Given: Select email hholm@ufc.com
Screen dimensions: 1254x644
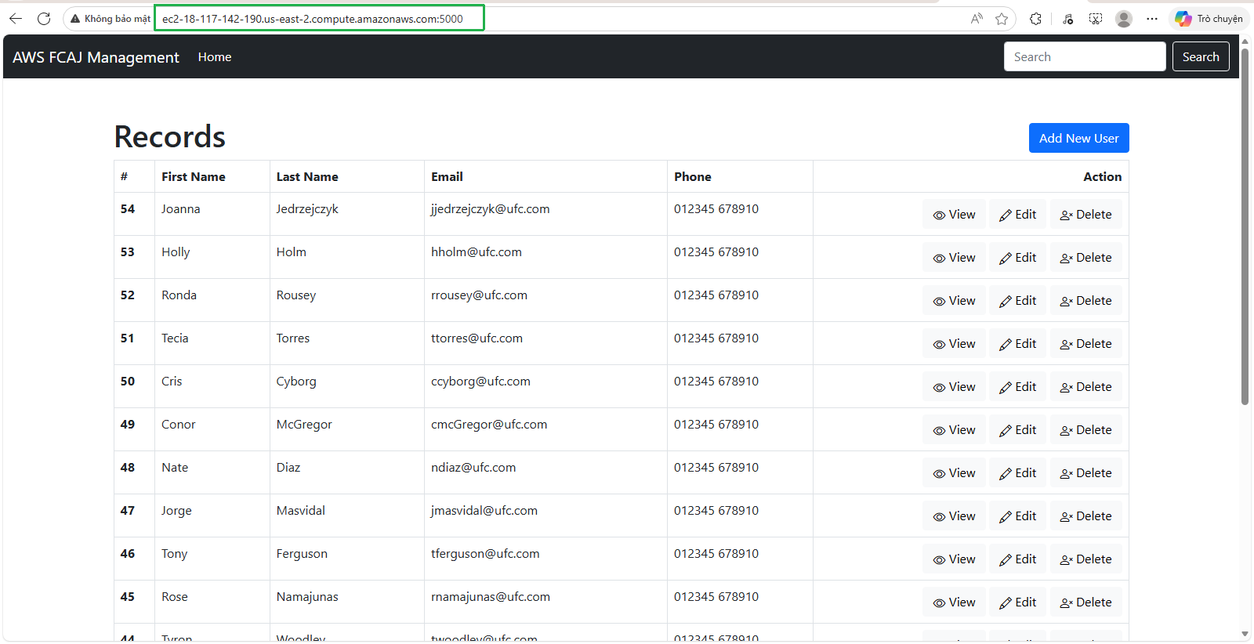Looking at the screenshot, I should pyautogui.click(x=477, y=252).
